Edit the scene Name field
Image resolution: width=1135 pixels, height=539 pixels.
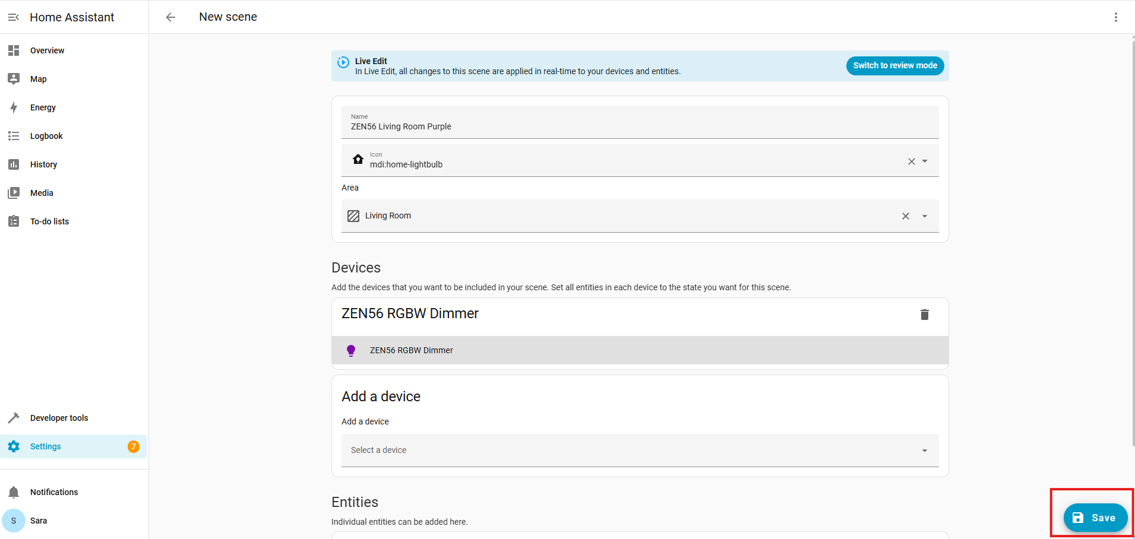(x=639, y=126)
